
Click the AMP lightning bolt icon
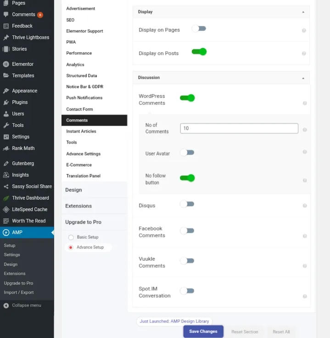[x=6, y=232]
